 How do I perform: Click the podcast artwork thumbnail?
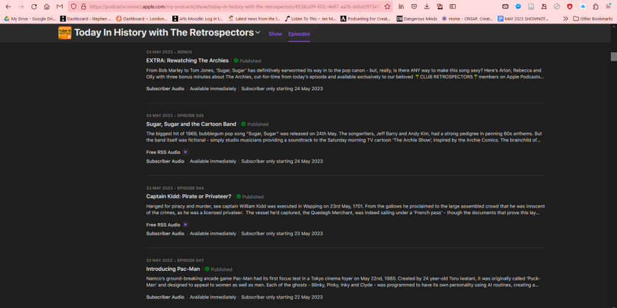click(64, 33)
